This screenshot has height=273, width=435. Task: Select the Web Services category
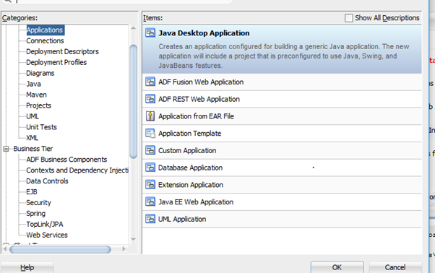tap(47, 235)
